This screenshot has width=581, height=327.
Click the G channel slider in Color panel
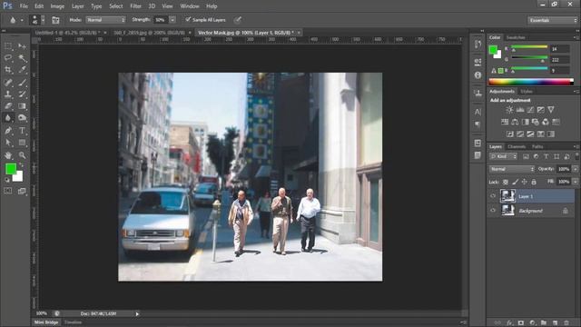(x=529, y=58)
